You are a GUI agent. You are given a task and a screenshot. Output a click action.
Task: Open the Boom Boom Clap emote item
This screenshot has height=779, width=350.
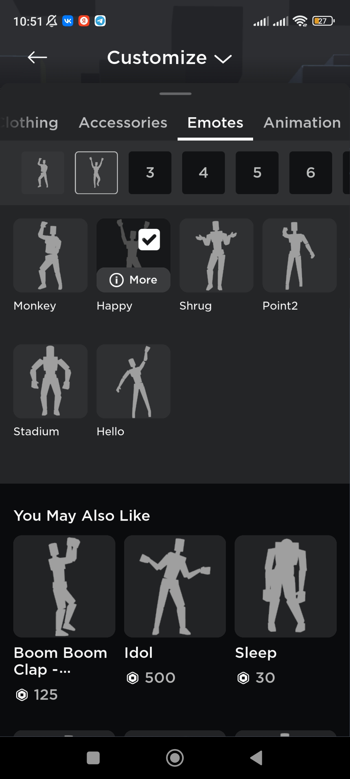coord(64,586)
